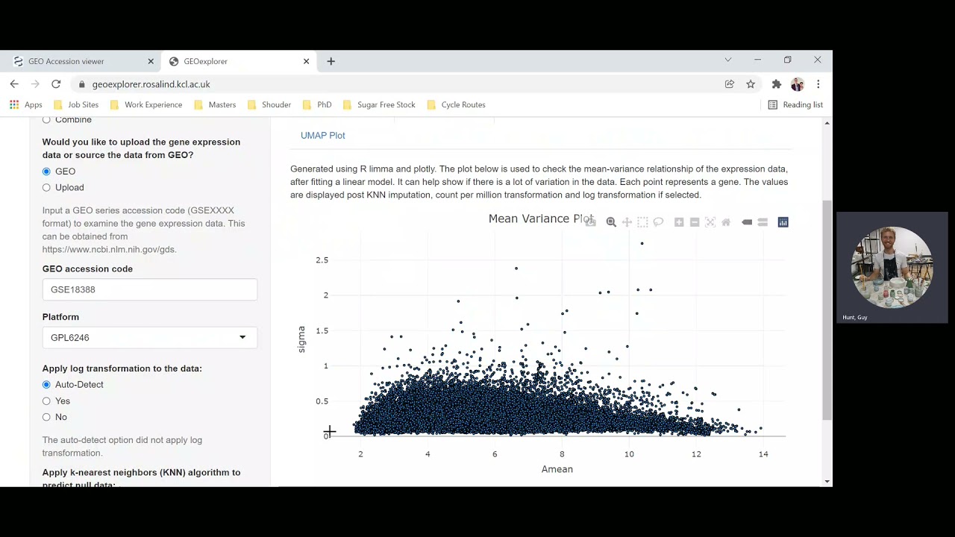Viewport: 955px width, 537px height.
Task: Bookmark this page with star icon
Action: [751, 84]
